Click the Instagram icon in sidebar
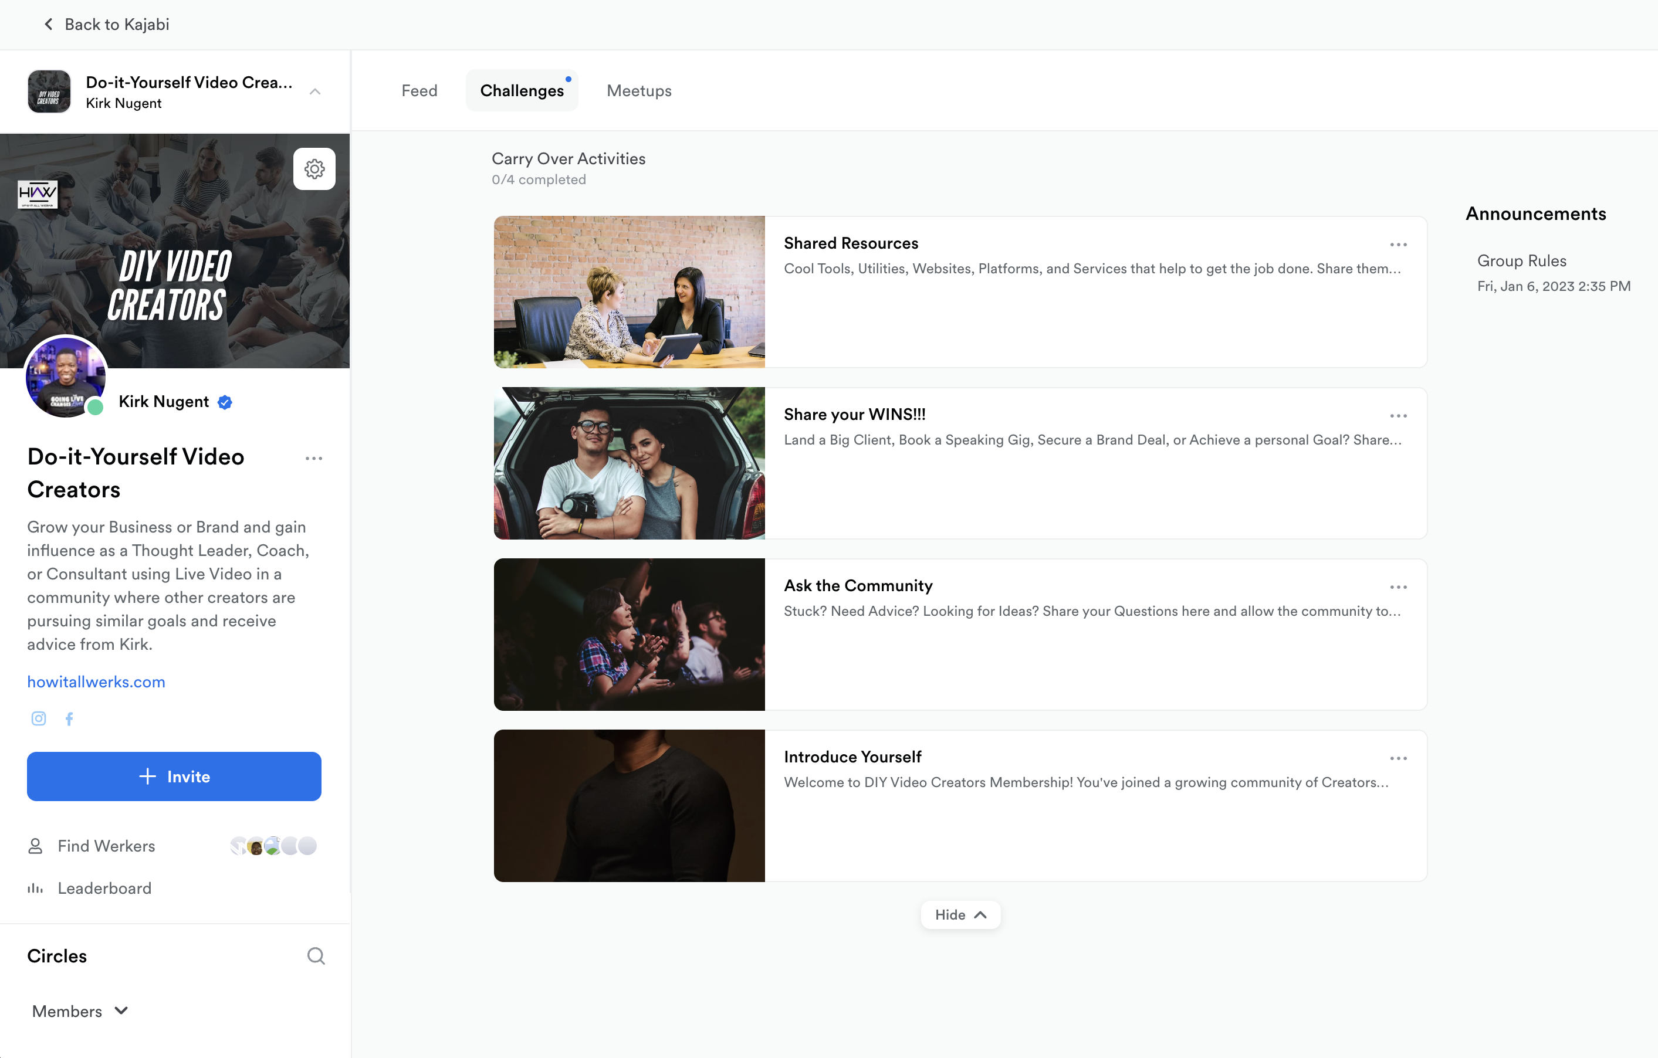Viewport: 1658px width, 1058px height. tap(39, 718)
